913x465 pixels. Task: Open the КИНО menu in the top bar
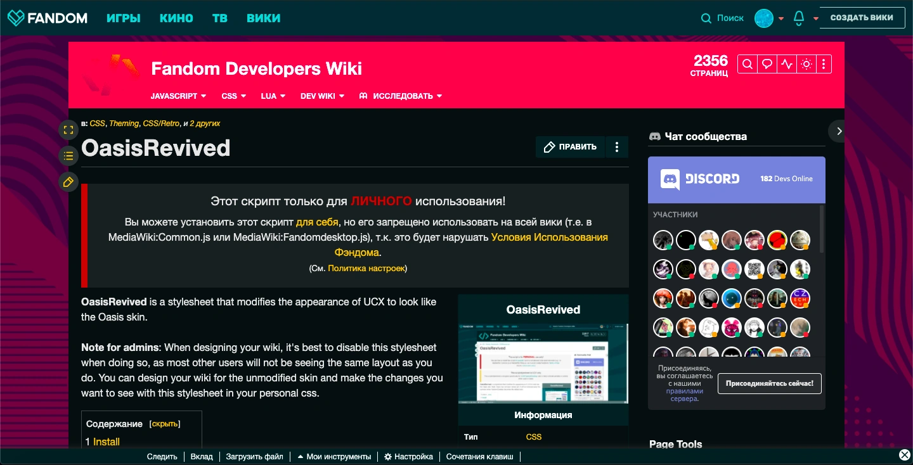click(x=176, y=18)
